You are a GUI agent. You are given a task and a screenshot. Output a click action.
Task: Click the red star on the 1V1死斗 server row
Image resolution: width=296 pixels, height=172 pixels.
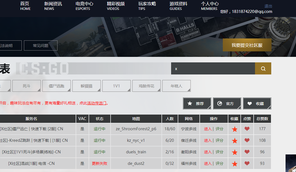click(234, 152)
